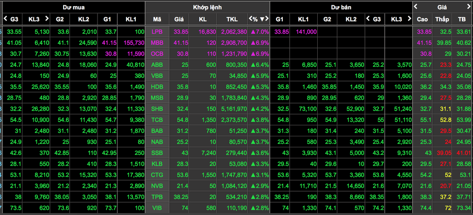Click LPB total volume 2,062,380
Image resolution: width=473 pixels, height=215 pixels.
point(234,32)
